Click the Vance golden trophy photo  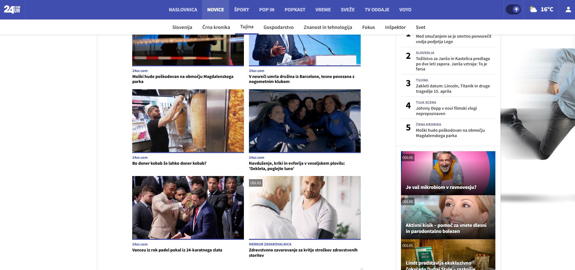[x=188, y=207]
